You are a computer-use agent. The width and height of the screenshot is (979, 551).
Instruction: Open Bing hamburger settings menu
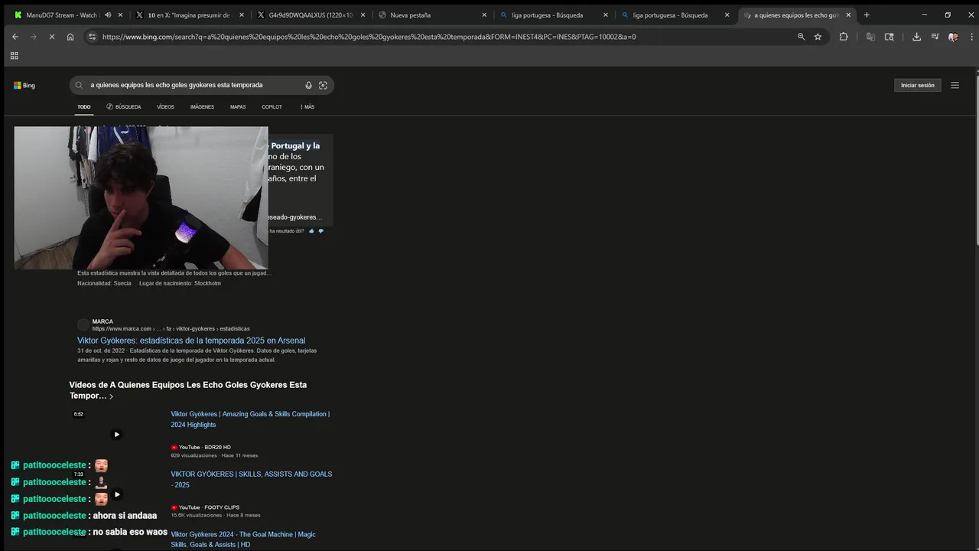955,85
